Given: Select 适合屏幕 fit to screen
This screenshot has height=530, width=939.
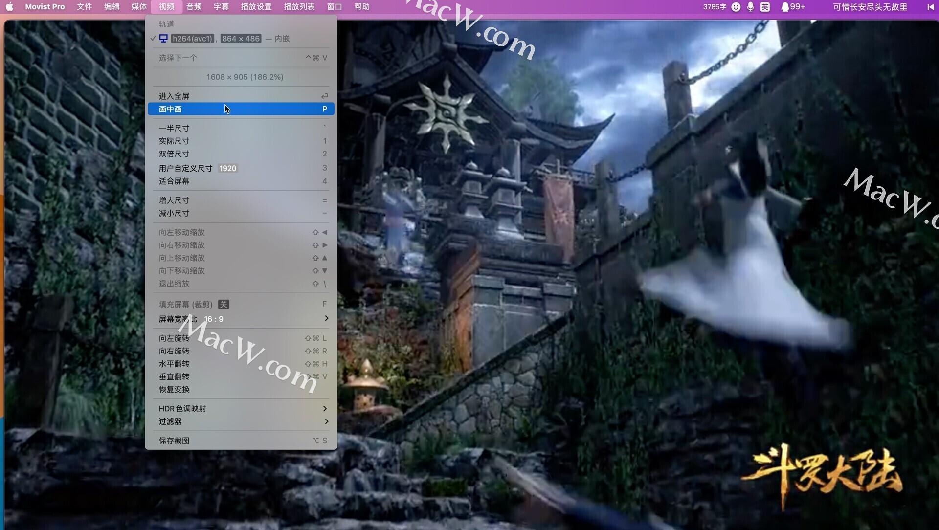Looking at the screenshot, I should [241, 181].
